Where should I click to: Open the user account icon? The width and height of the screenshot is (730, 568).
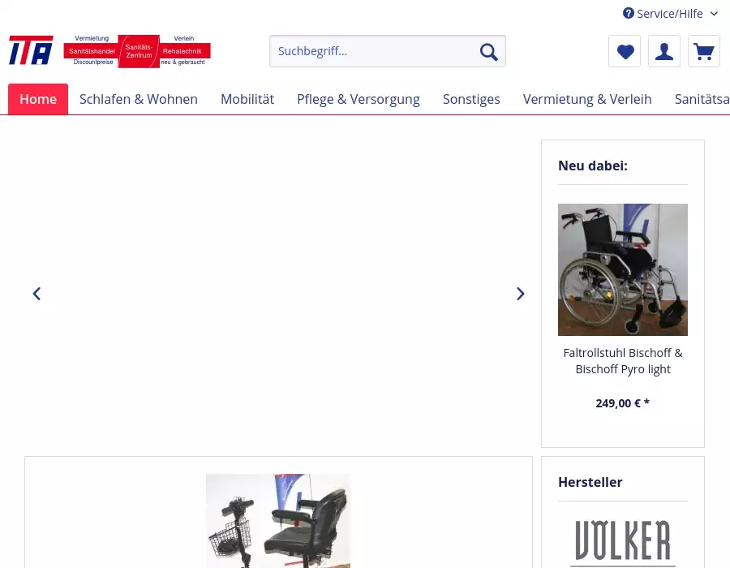(664, 52)
